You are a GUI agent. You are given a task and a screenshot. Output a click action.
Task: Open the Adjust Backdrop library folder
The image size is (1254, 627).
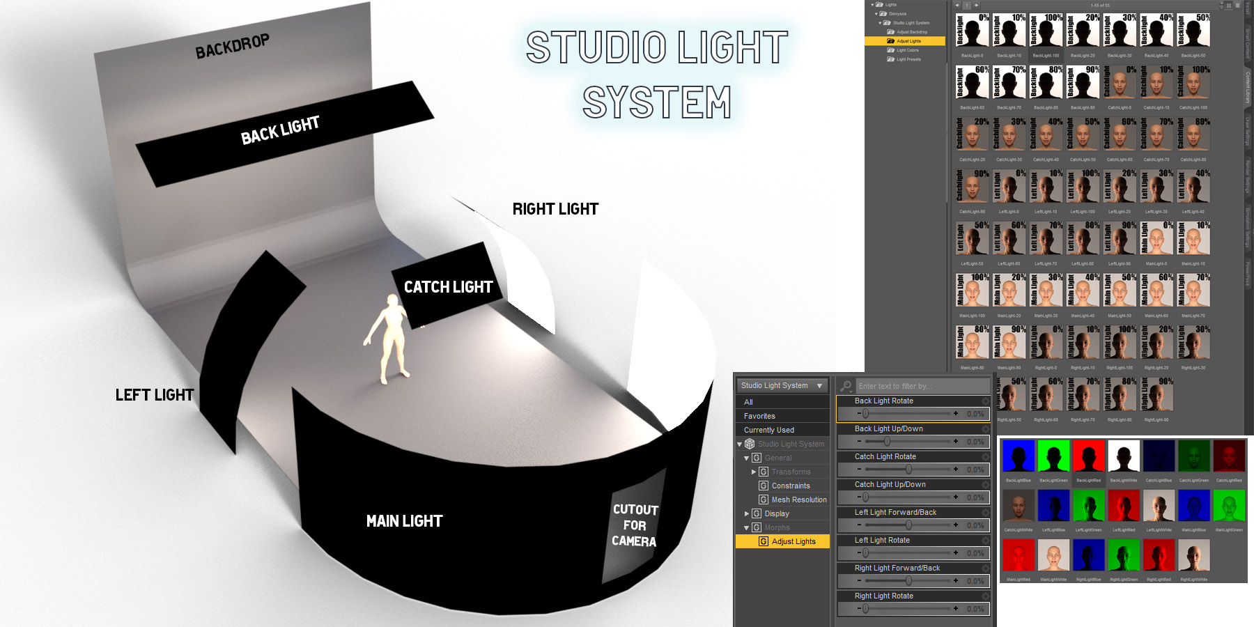(x=911, y=32)
